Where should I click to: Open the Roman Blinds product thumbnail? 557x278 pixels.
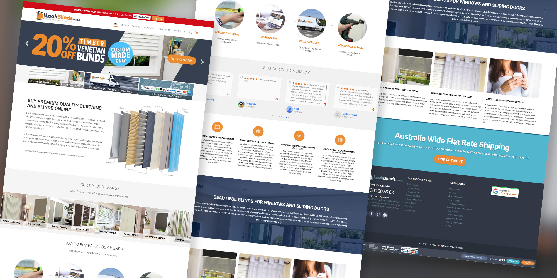(x=60, y=214)
